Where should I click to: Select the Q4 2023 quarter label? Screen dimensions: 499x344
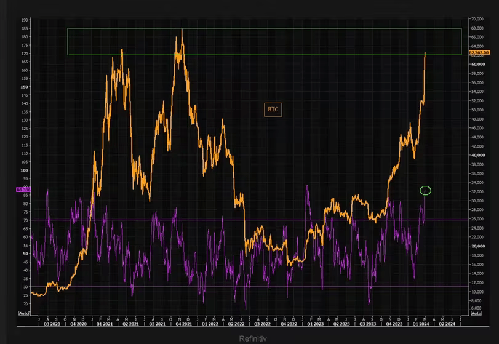click(394, 324)
